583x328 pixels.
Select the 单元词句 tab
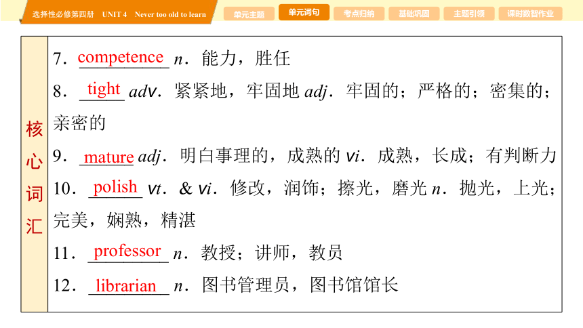[304, 12]
